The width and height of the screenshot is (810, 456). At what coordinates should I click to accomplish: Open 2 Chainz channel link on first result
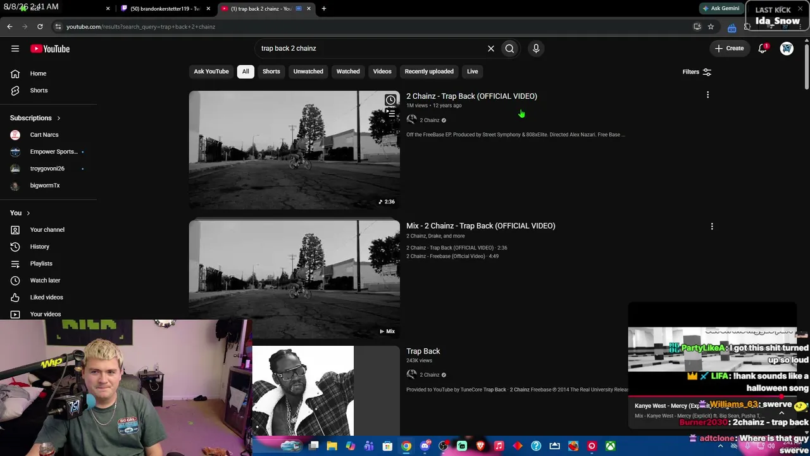tap(430, 120)
